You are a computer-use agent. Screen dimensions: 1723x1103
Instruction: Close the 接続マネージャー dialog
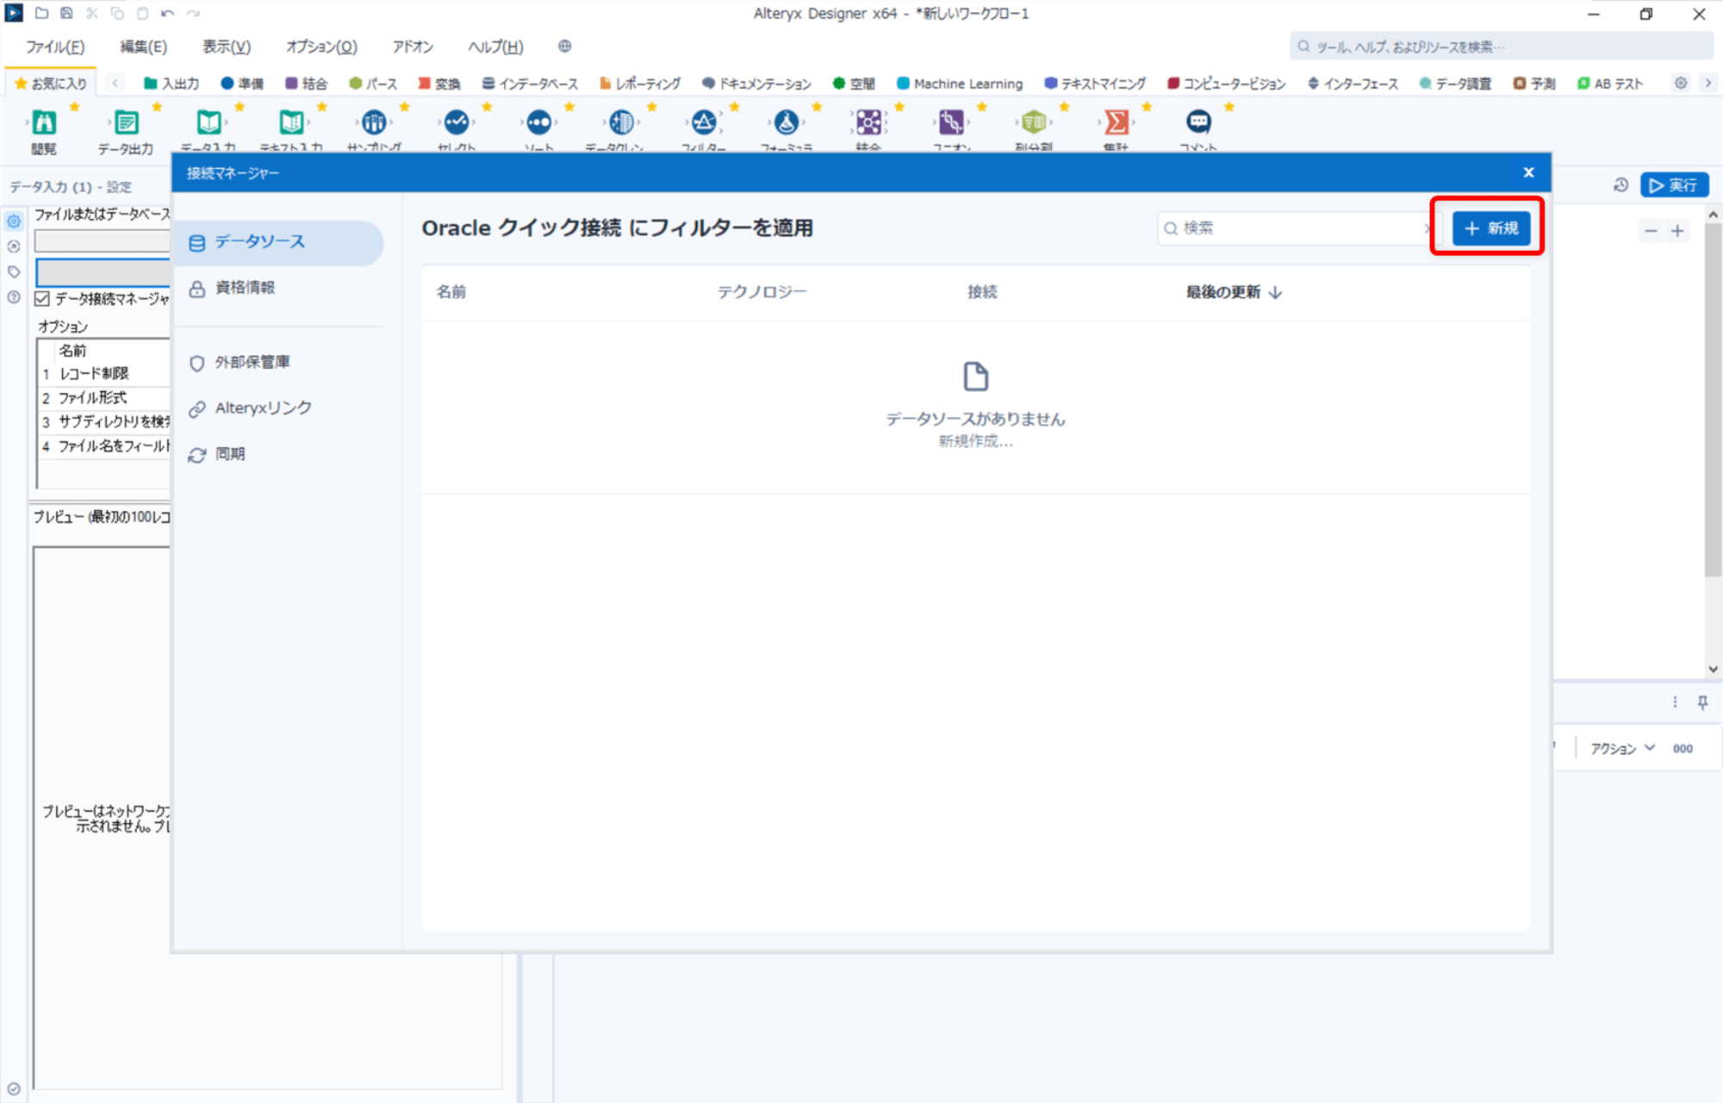[x=1528, y=172]
